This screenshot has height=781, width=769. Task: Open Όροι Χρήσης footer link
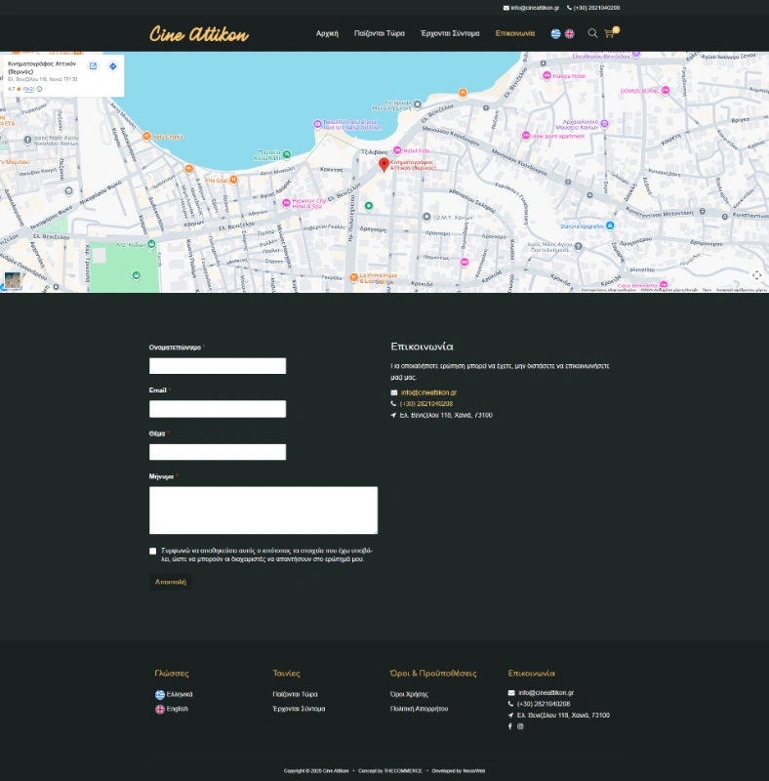410,694
